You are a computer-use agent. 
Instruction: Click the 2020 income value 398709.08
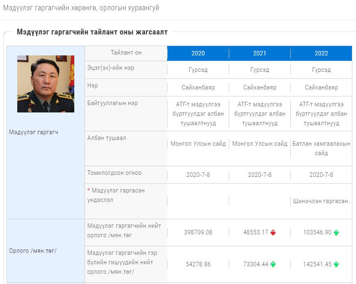point(198,233)
